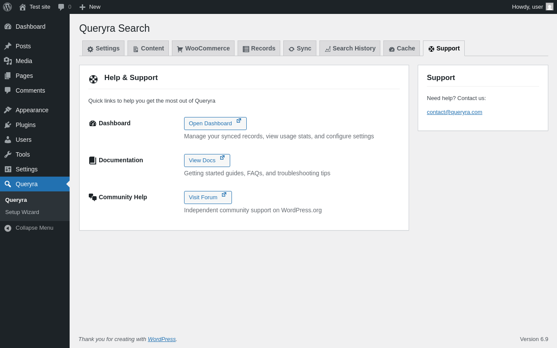Open Media library icon in sidebar
The width and height of the screenshot is (557, 348).
(x=8, y=61)
